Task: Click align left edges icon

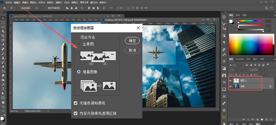Action: (x=67, y=8)
